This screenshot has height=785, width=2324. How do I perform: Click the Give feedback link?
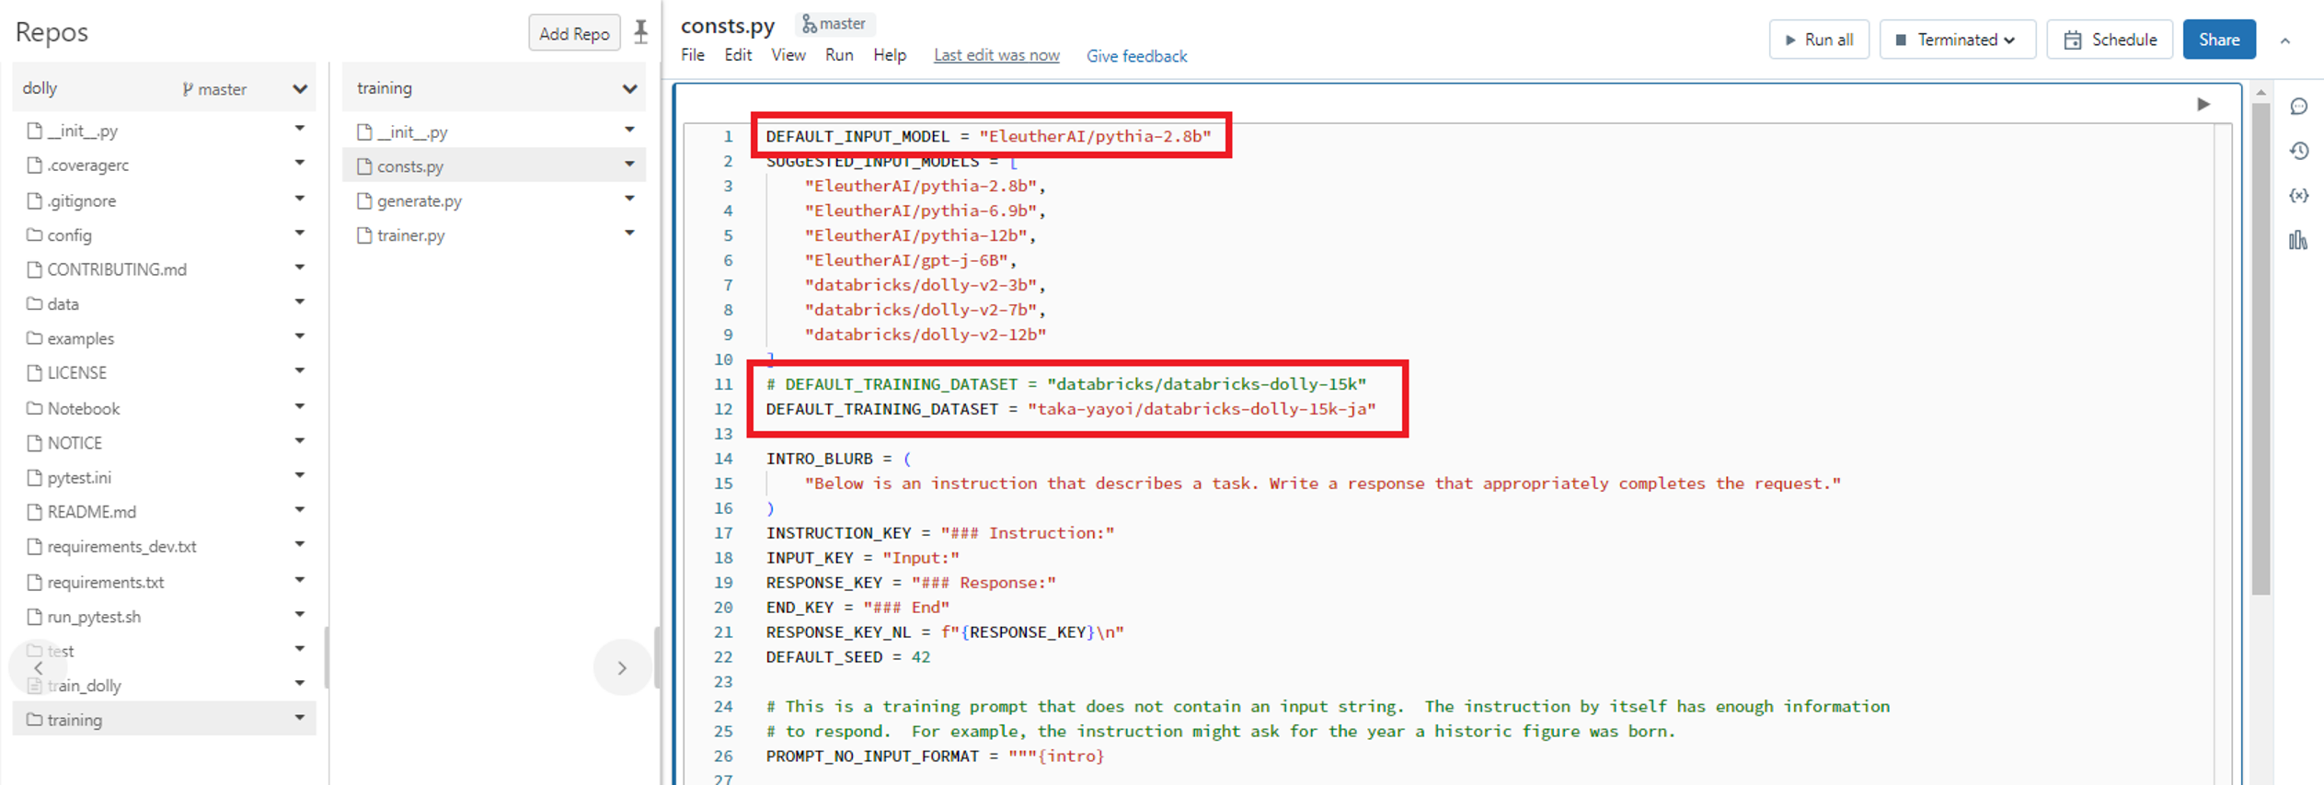tap(1136, 56)
